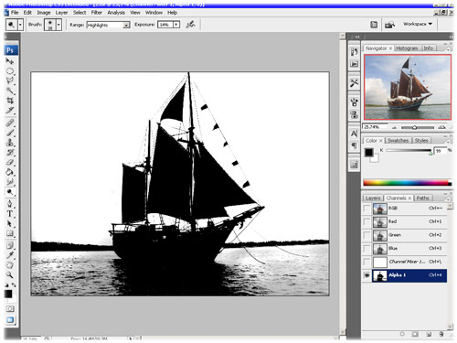Create new channel button
The width and height of the screenshot is (457, 343).
pyautogui.click(x=429, y=334)
